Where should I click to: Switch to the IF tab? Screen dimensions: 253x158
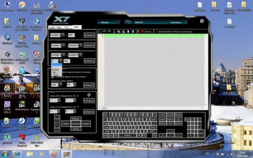point(68,27)
